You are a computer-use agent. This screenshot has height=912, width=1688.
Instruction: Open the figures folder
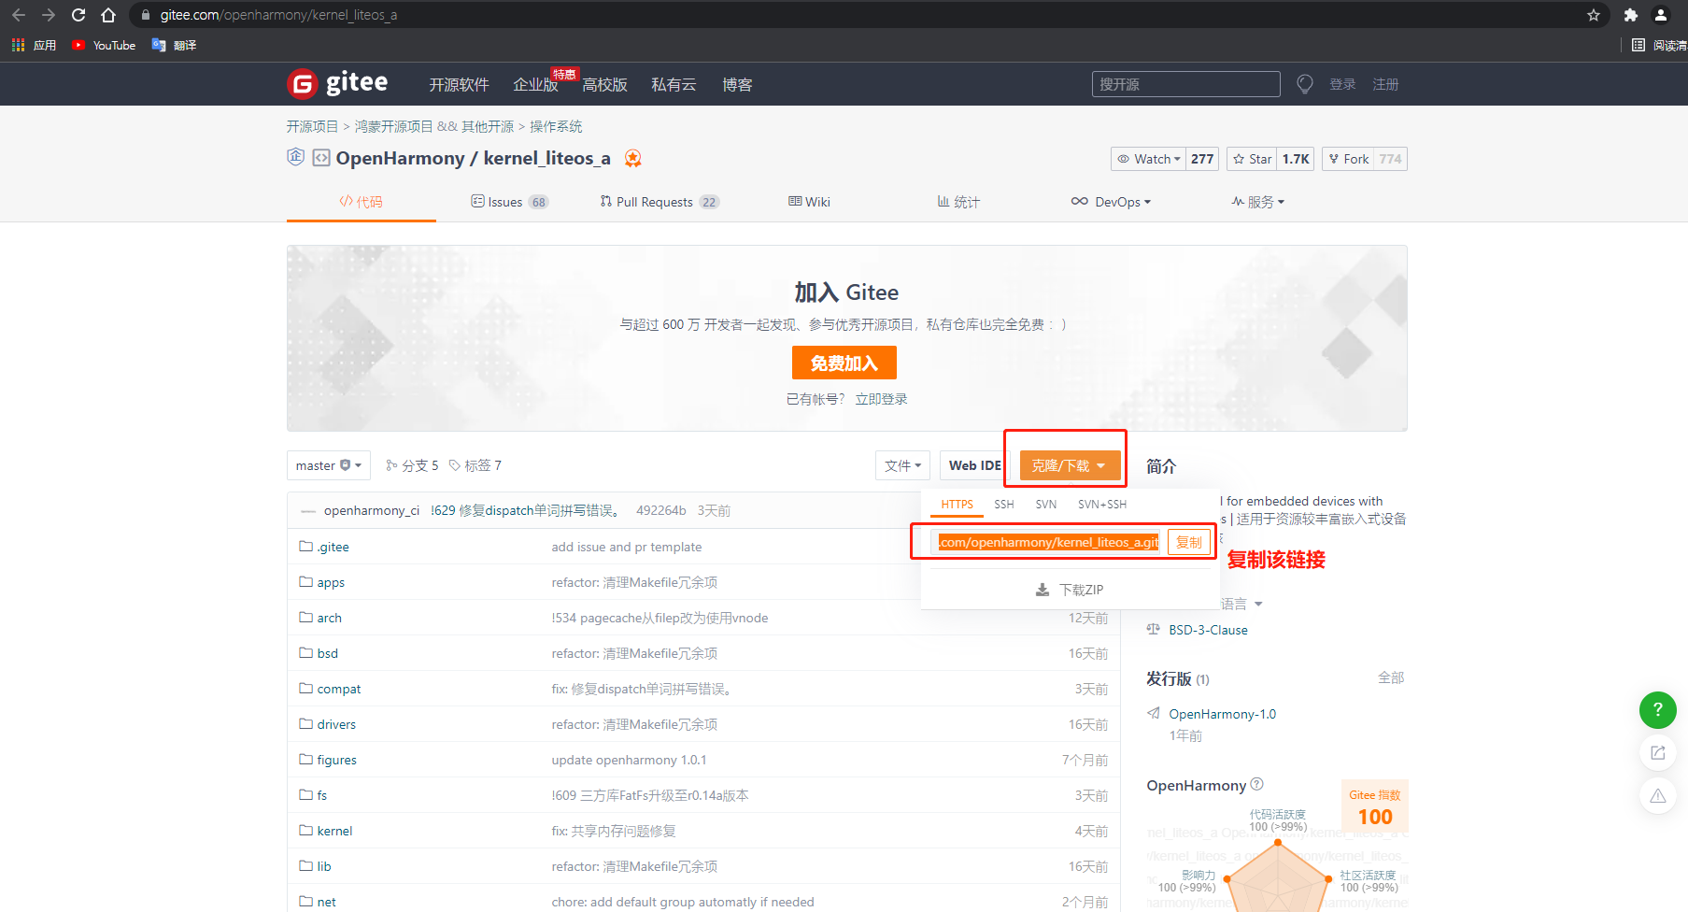point(336,760)
